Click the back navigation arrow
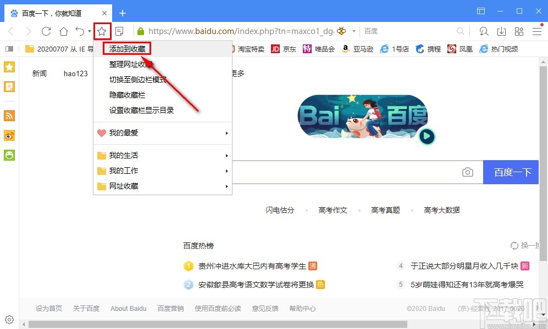Screen dimensions: 548x329 (x=11, y=31)
